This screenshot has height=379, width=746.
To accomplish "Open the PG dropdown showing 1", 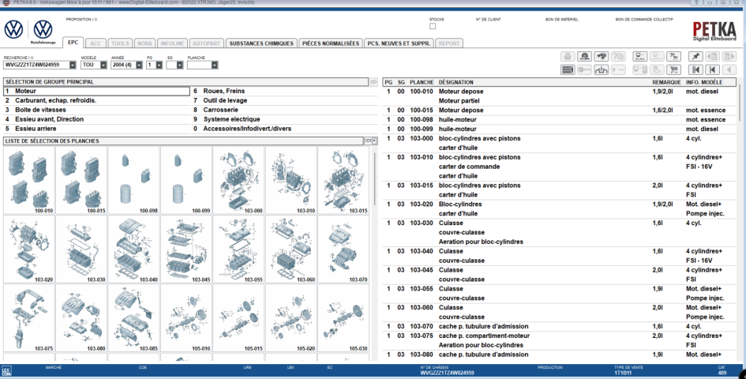I will [x=159, y=66].
